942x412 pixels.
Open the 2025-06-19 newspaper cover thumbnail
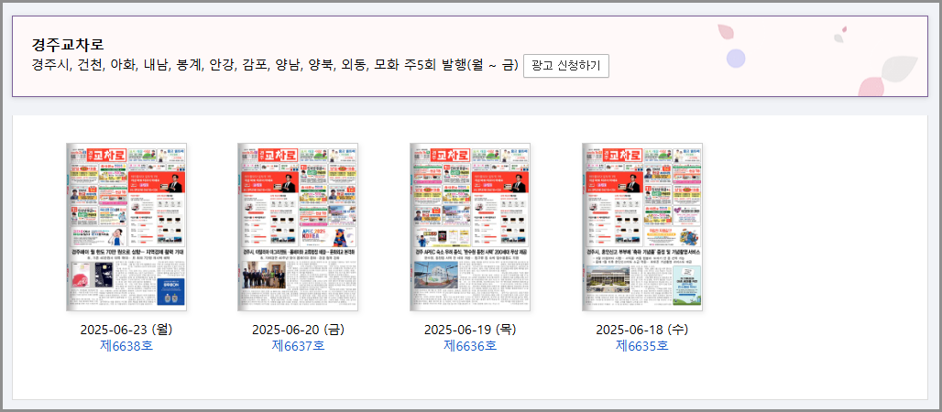pos(470,227)
